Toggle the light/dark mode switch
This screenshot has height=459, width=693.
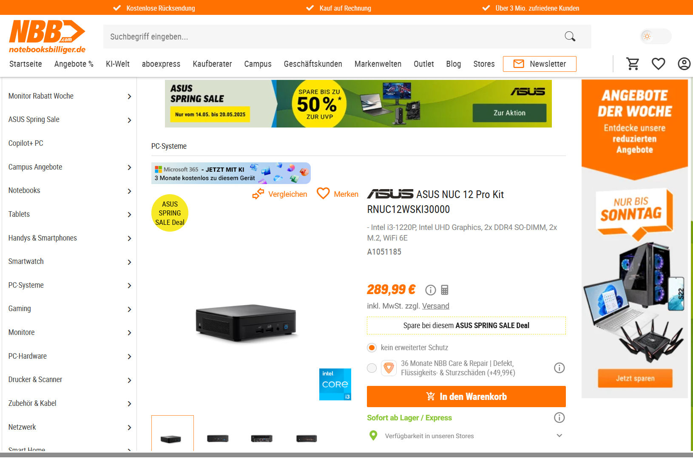pyautogui.click(x=656, y=37)
